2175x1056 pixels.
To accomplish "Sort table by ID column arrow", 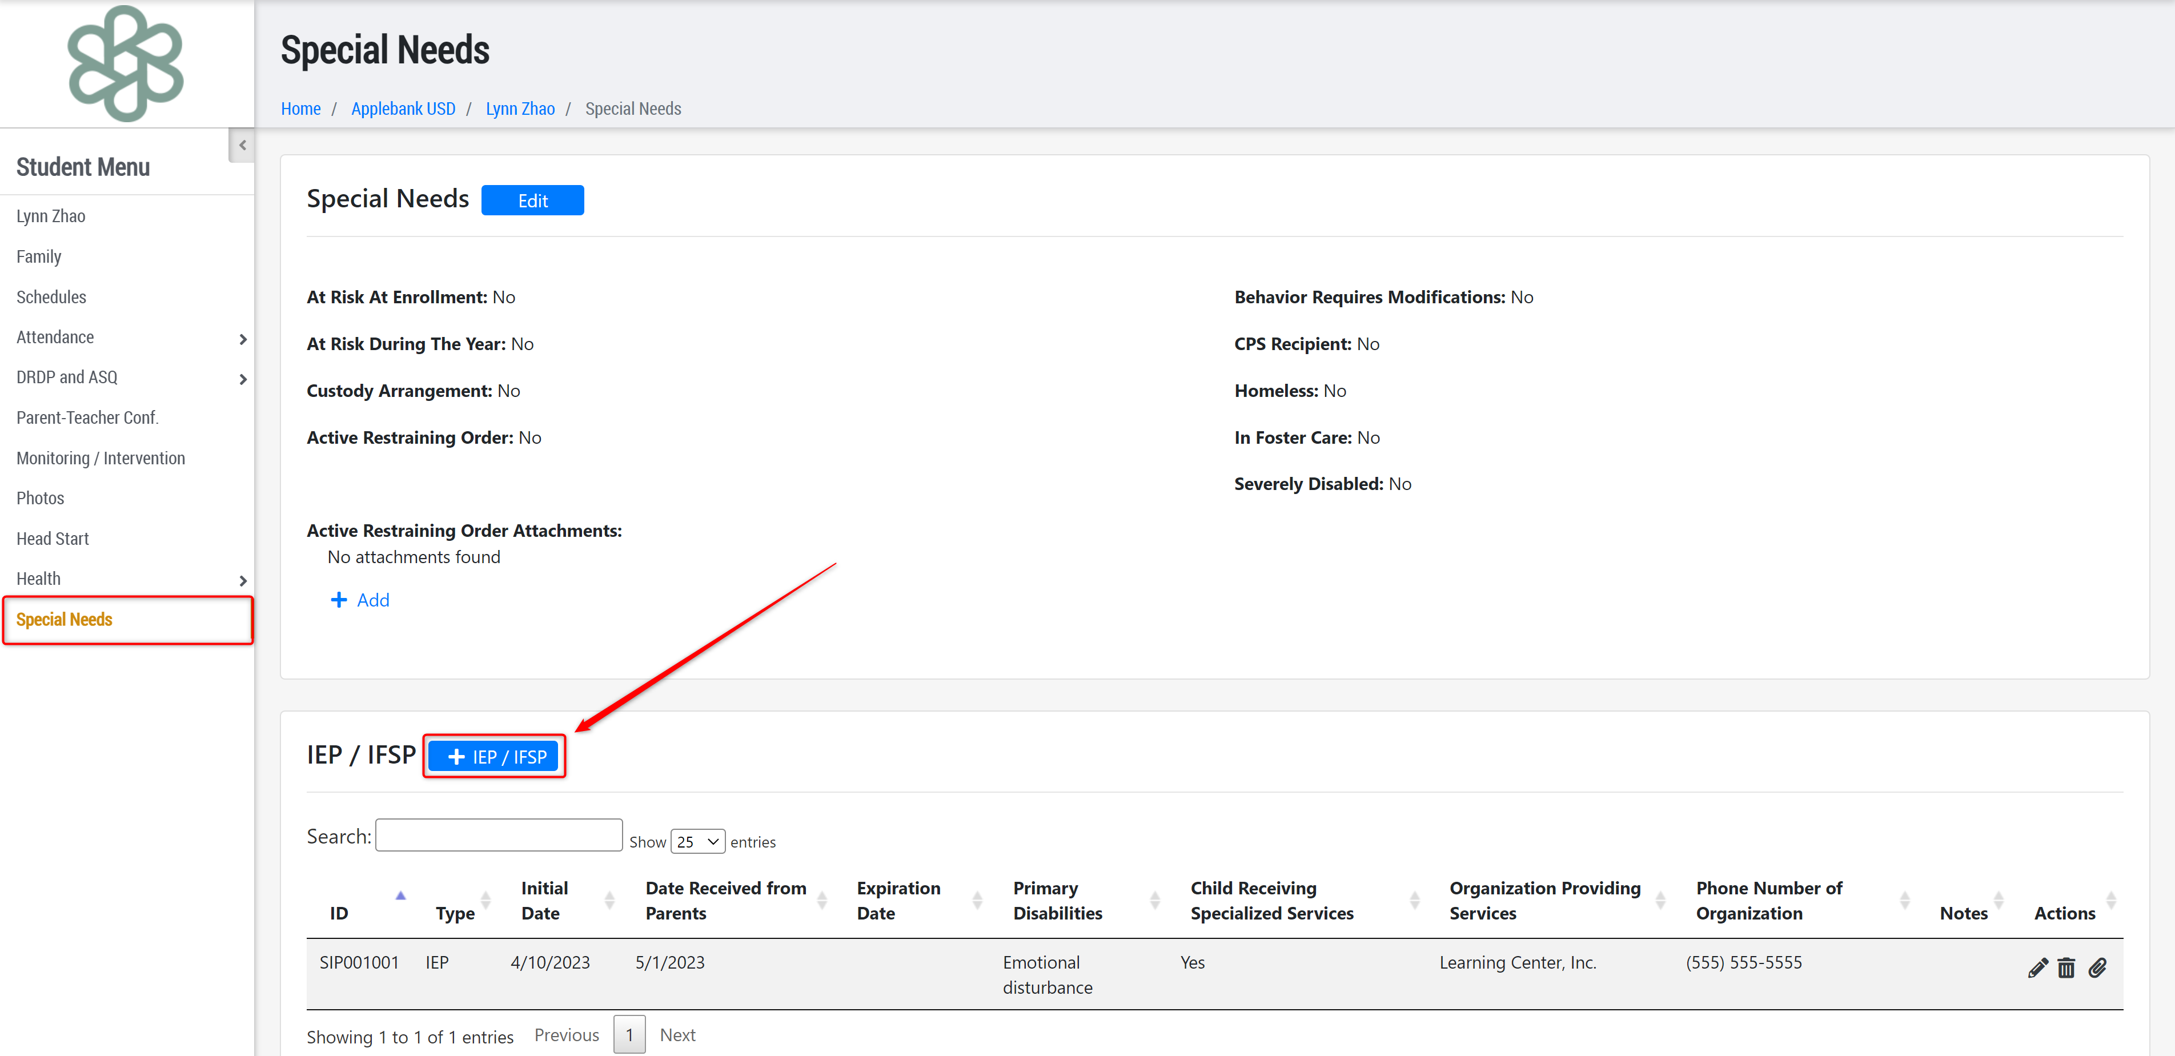I will point(400,896).
